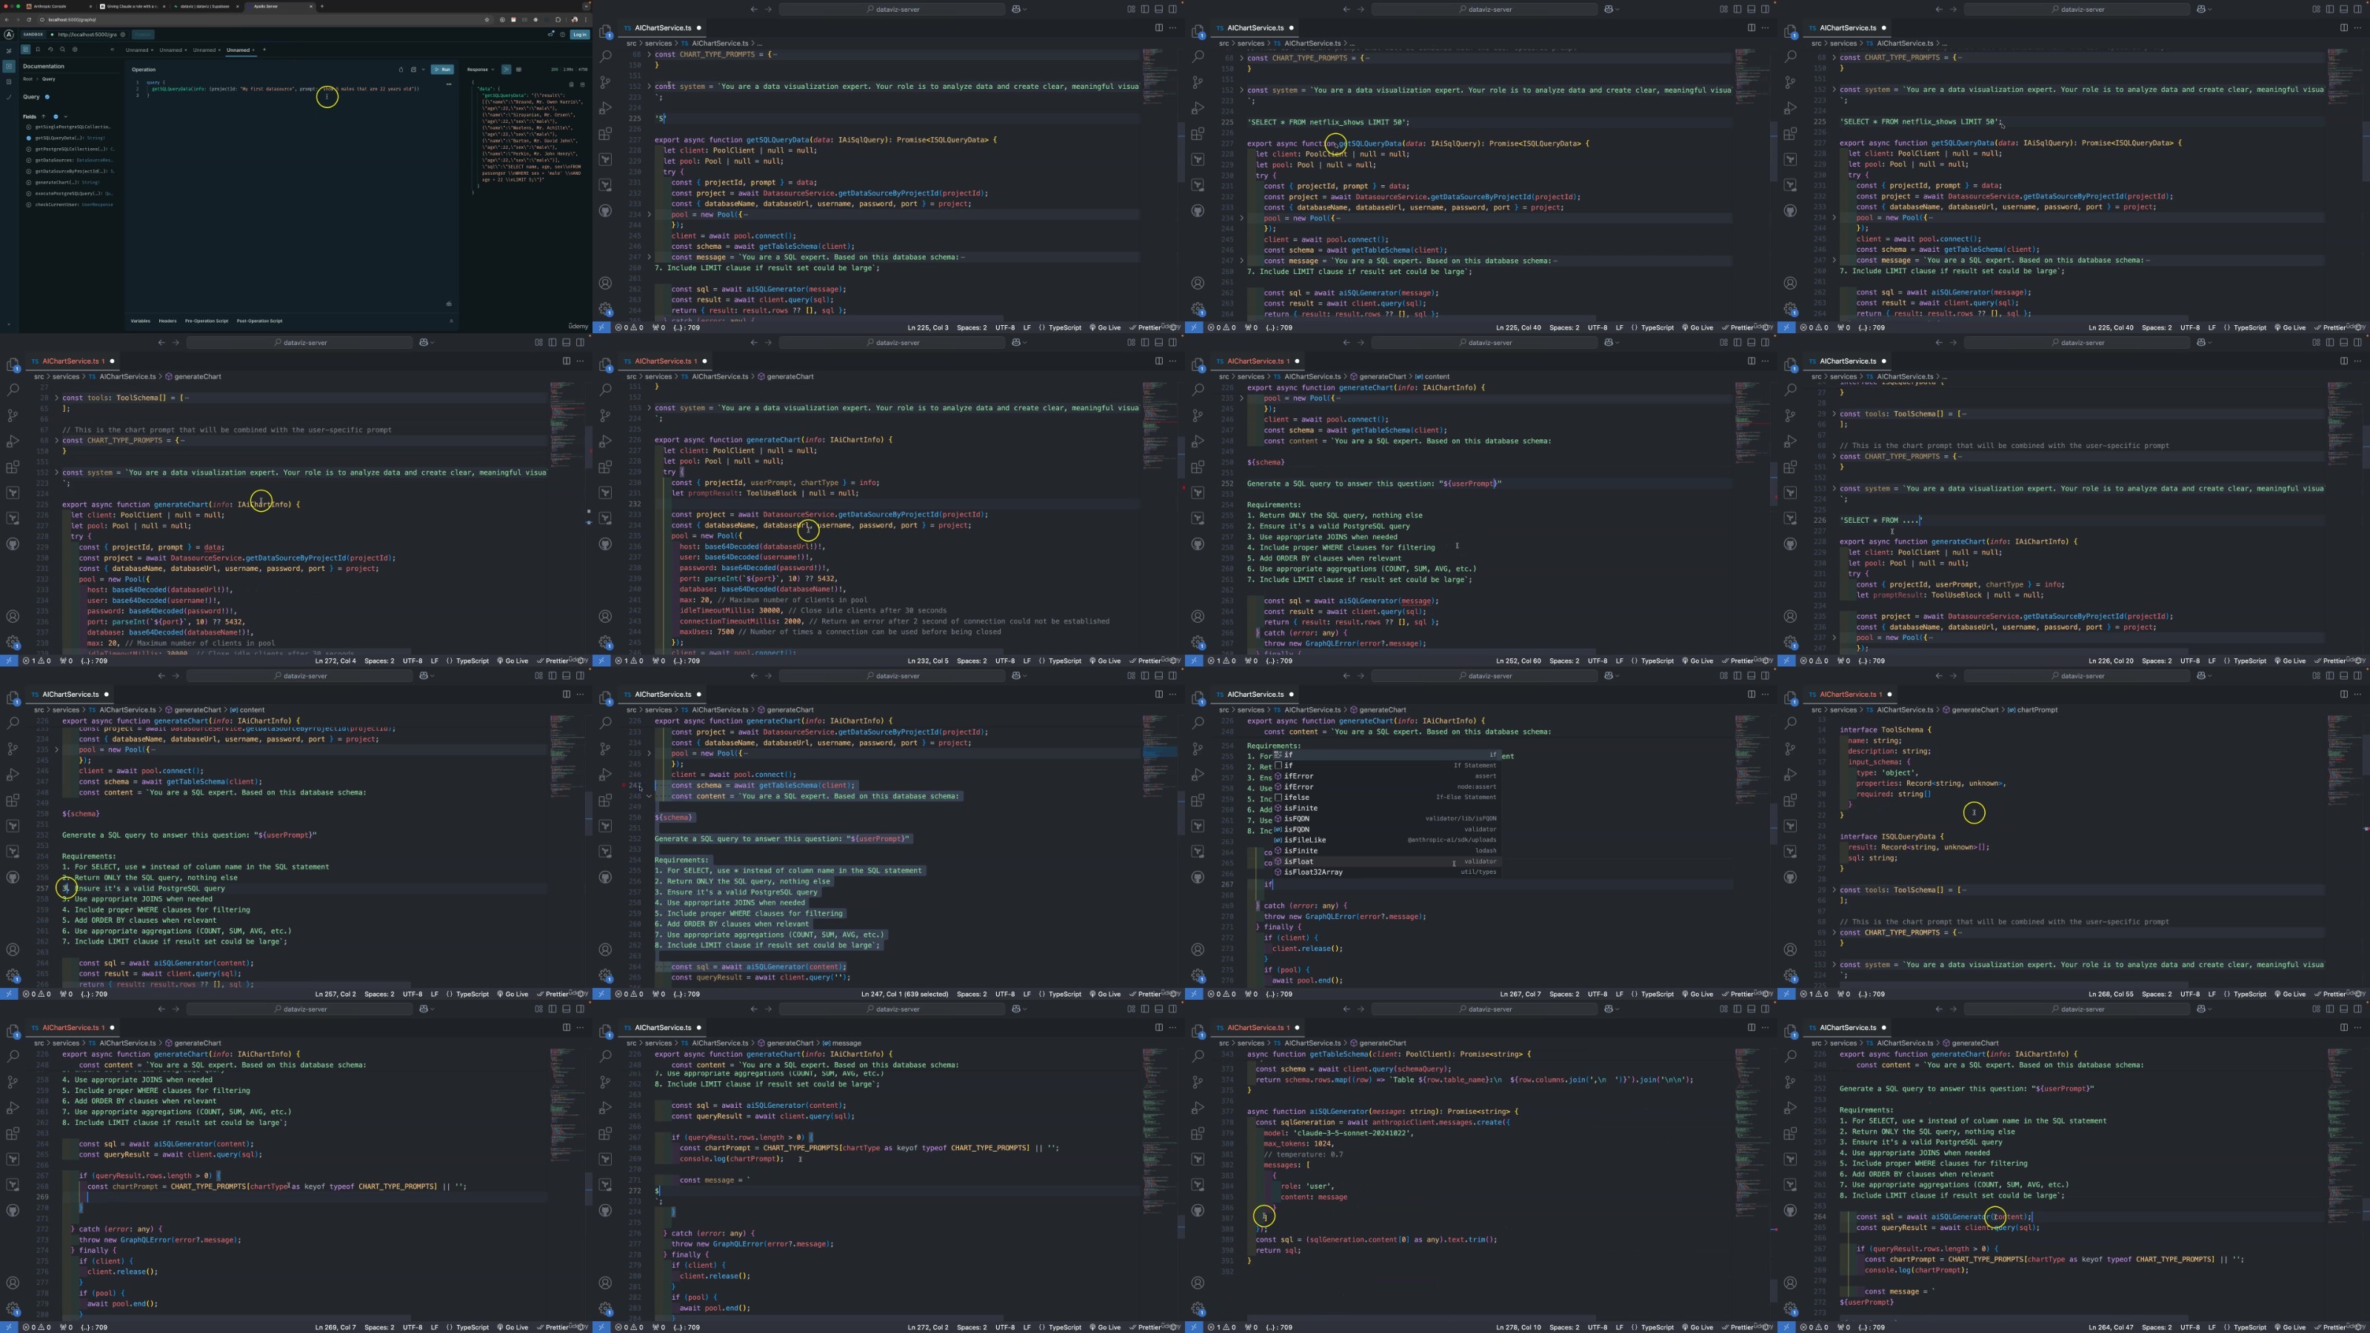Open Extensions icon in editor showing Ln 225, Col 3
This screenshot has height=1333, width=2370.
[605, 133]
